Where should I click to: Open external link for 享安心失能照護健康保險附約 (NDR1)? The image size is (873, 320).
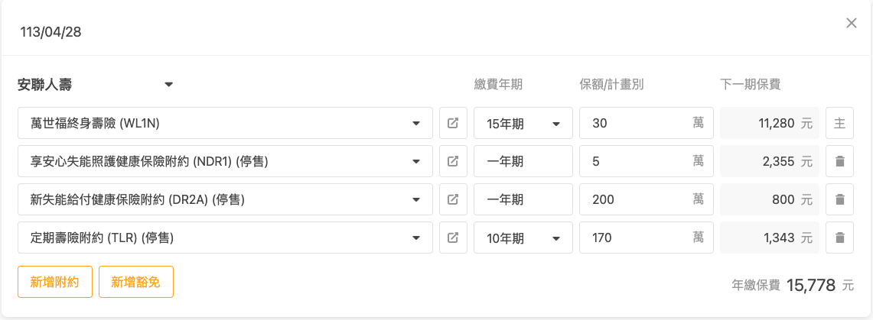[453, 161]
